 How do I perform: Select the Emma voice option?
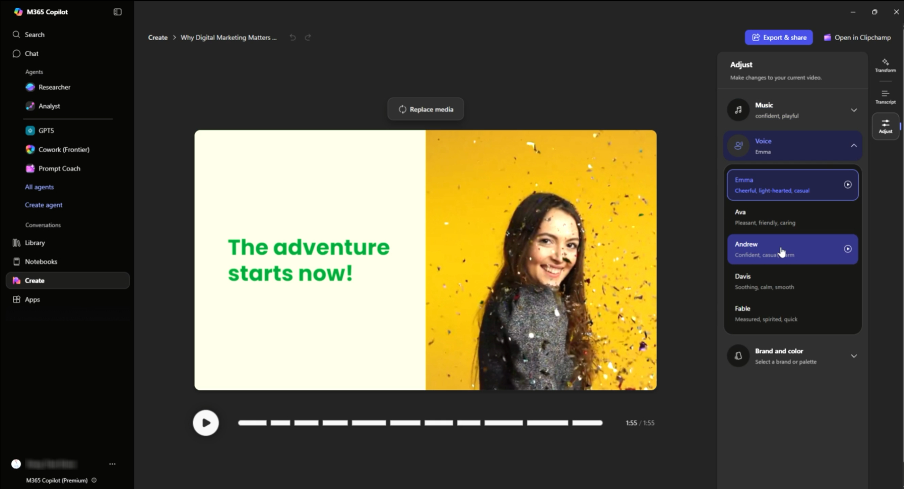pyautogui.click(x=792, y=185)
